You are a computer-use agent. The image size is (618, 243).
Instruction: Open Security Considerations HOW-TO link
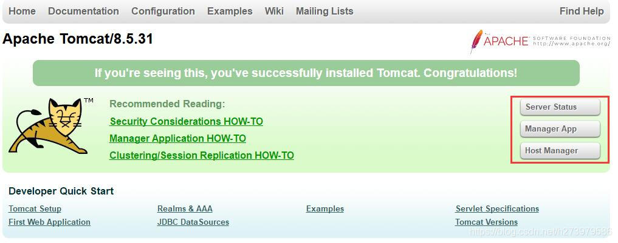point(186,121)
